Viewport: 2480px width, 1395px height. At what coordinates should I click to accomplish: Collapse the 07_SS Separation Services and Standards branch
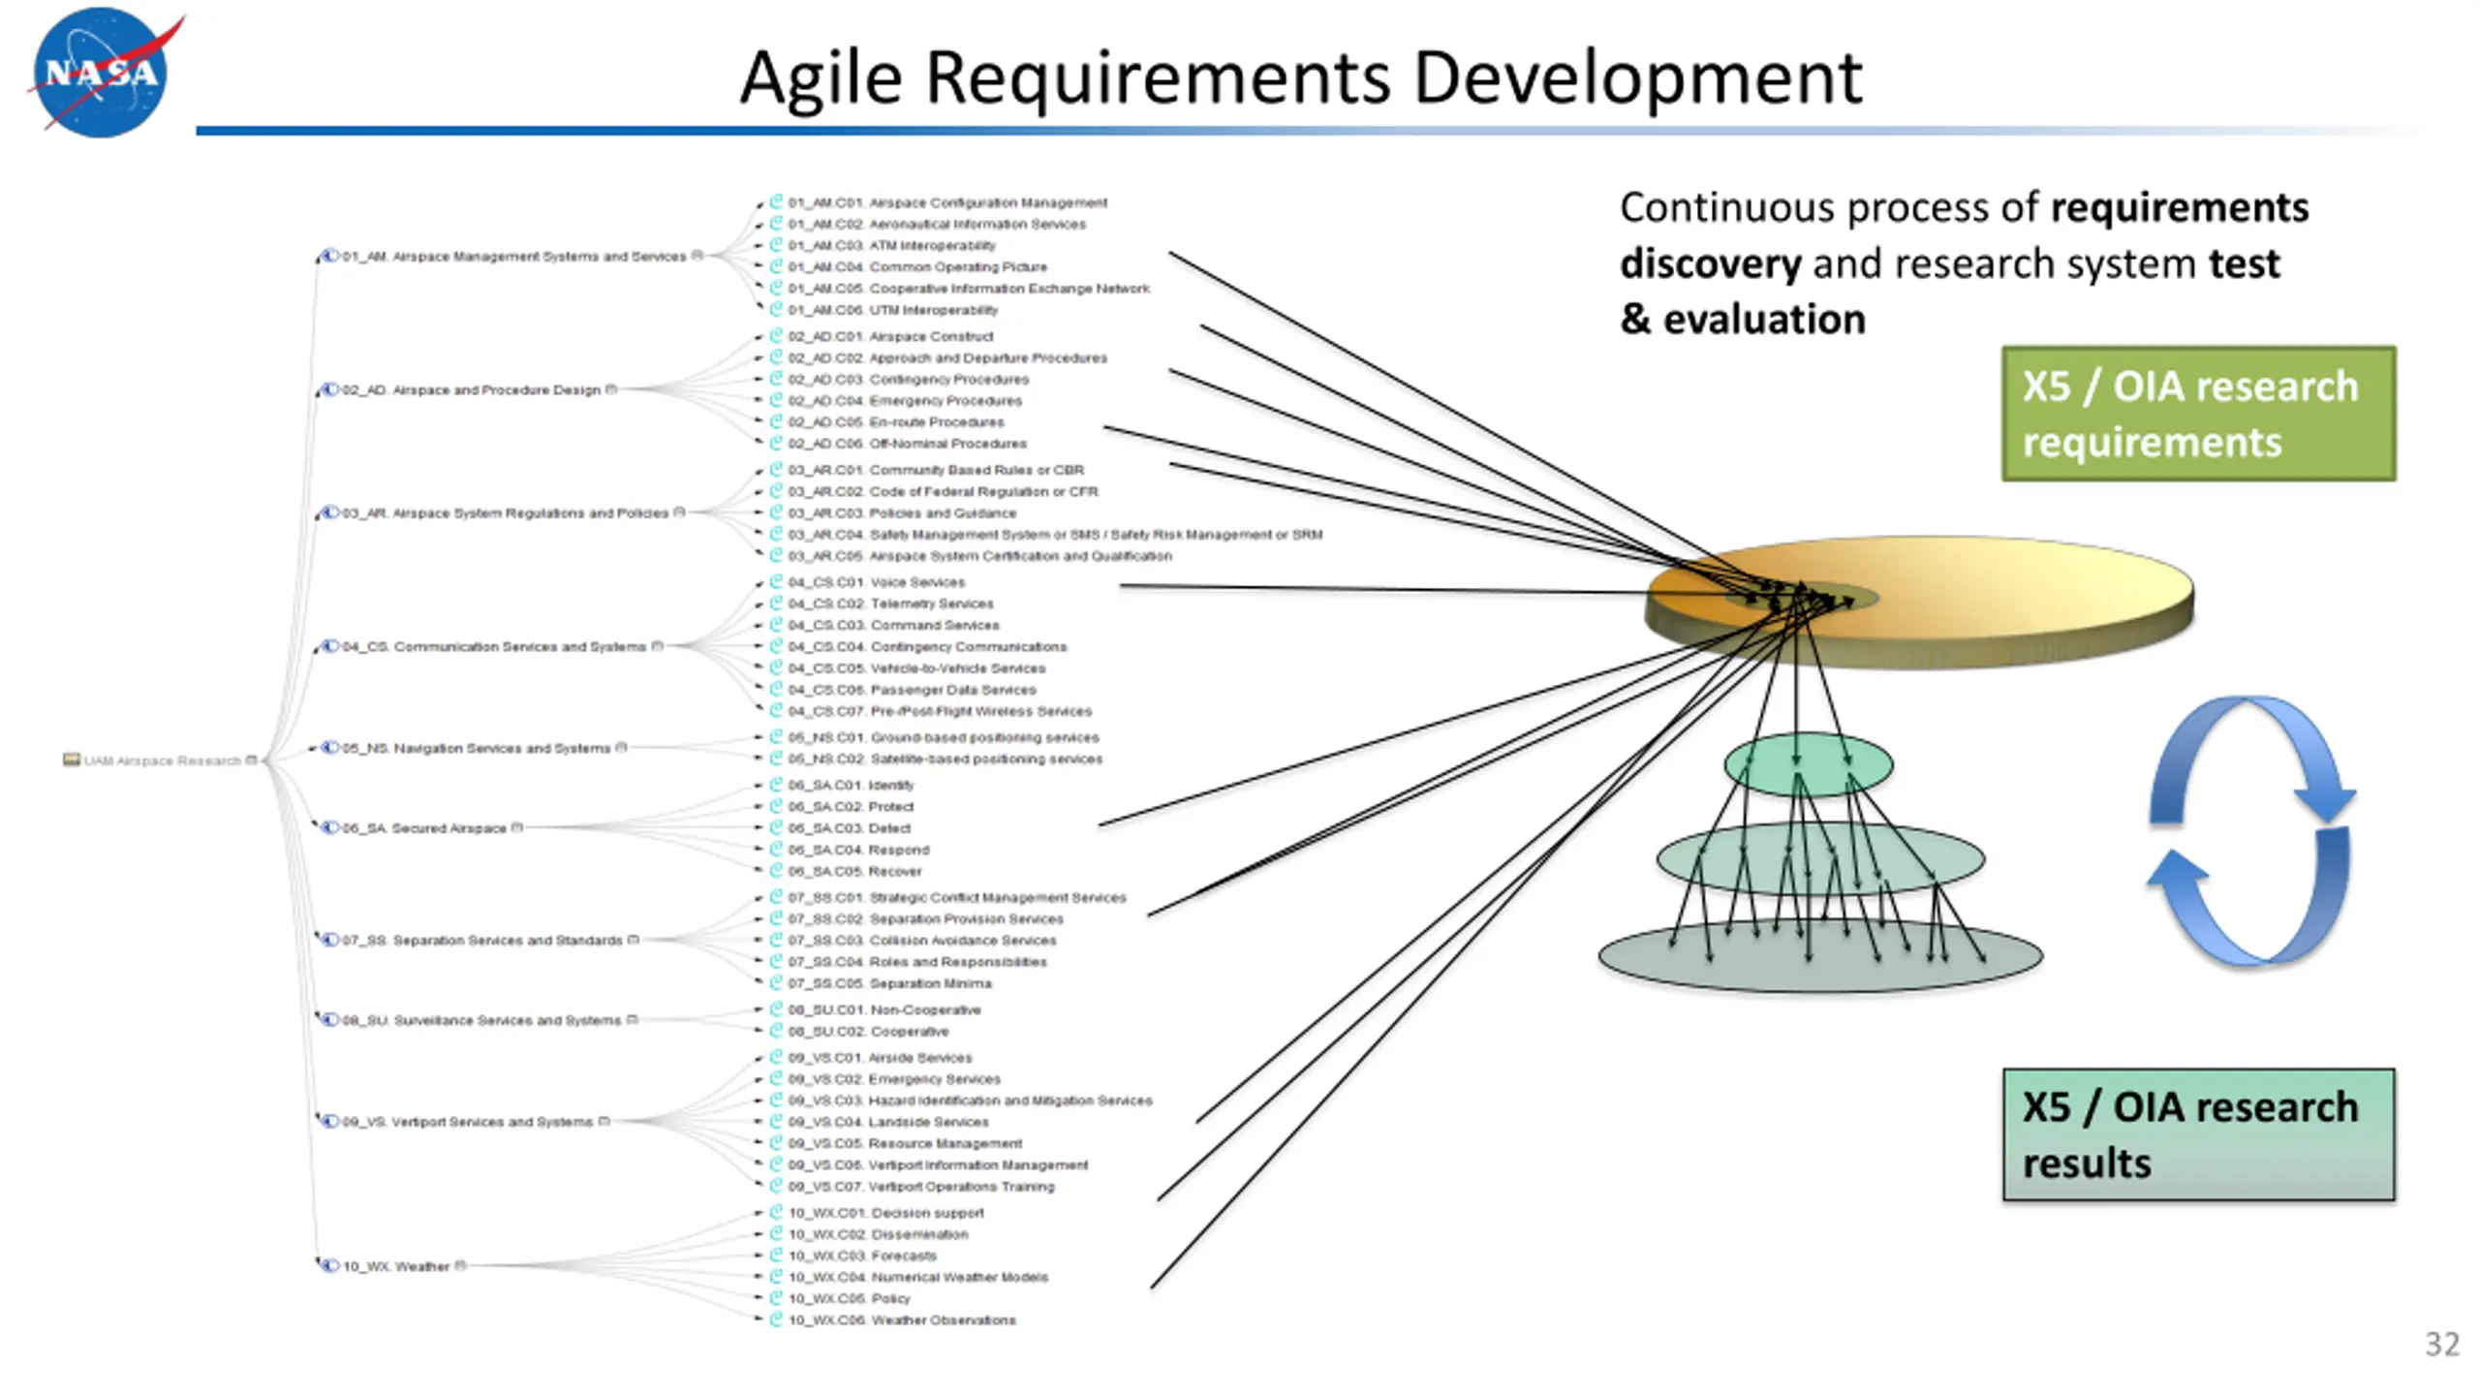coord(634,939)
